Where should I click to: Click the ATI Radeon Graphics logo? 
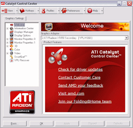click(x=22, y=102)
